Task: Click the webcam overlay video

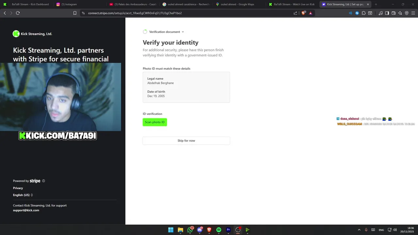Action: [60, 97]
